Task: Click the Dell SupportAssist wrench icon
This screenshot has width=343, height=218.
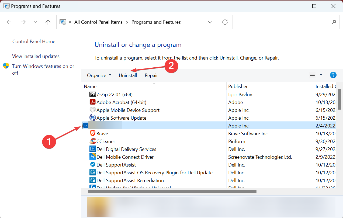Action: pos(92,165)
